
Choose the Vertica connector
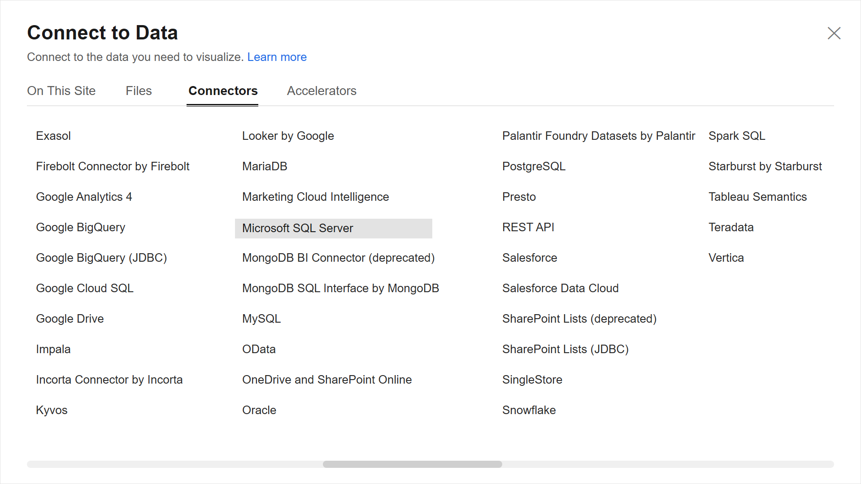(x=726, y=258)
